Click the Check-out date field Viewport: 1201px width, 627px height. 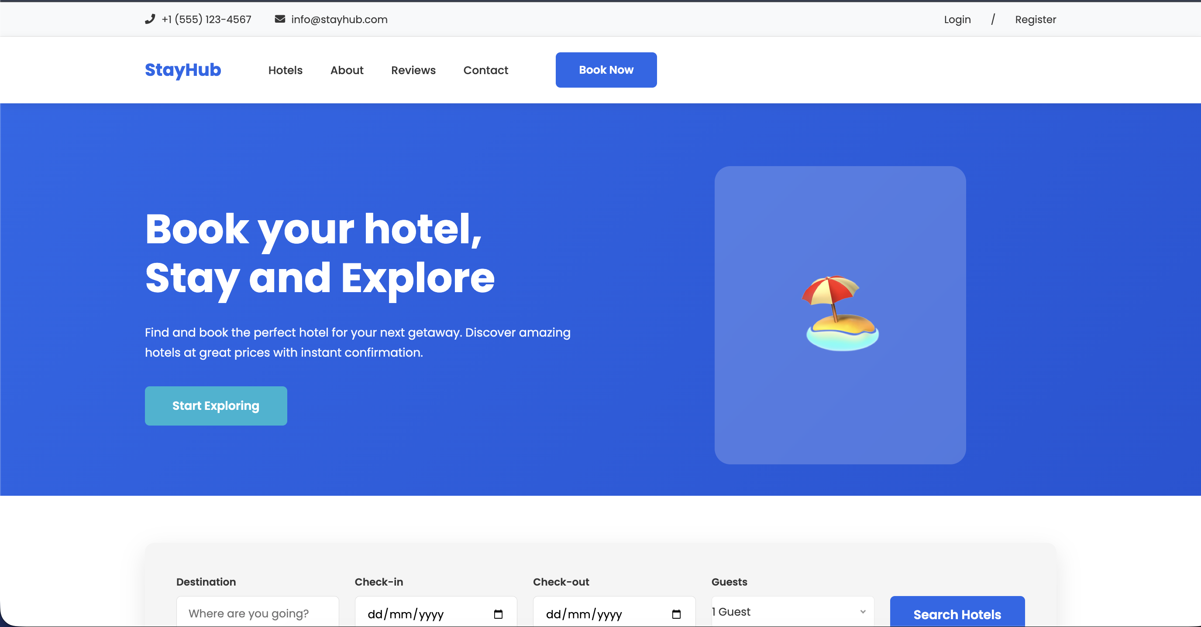tap(614, 613)
